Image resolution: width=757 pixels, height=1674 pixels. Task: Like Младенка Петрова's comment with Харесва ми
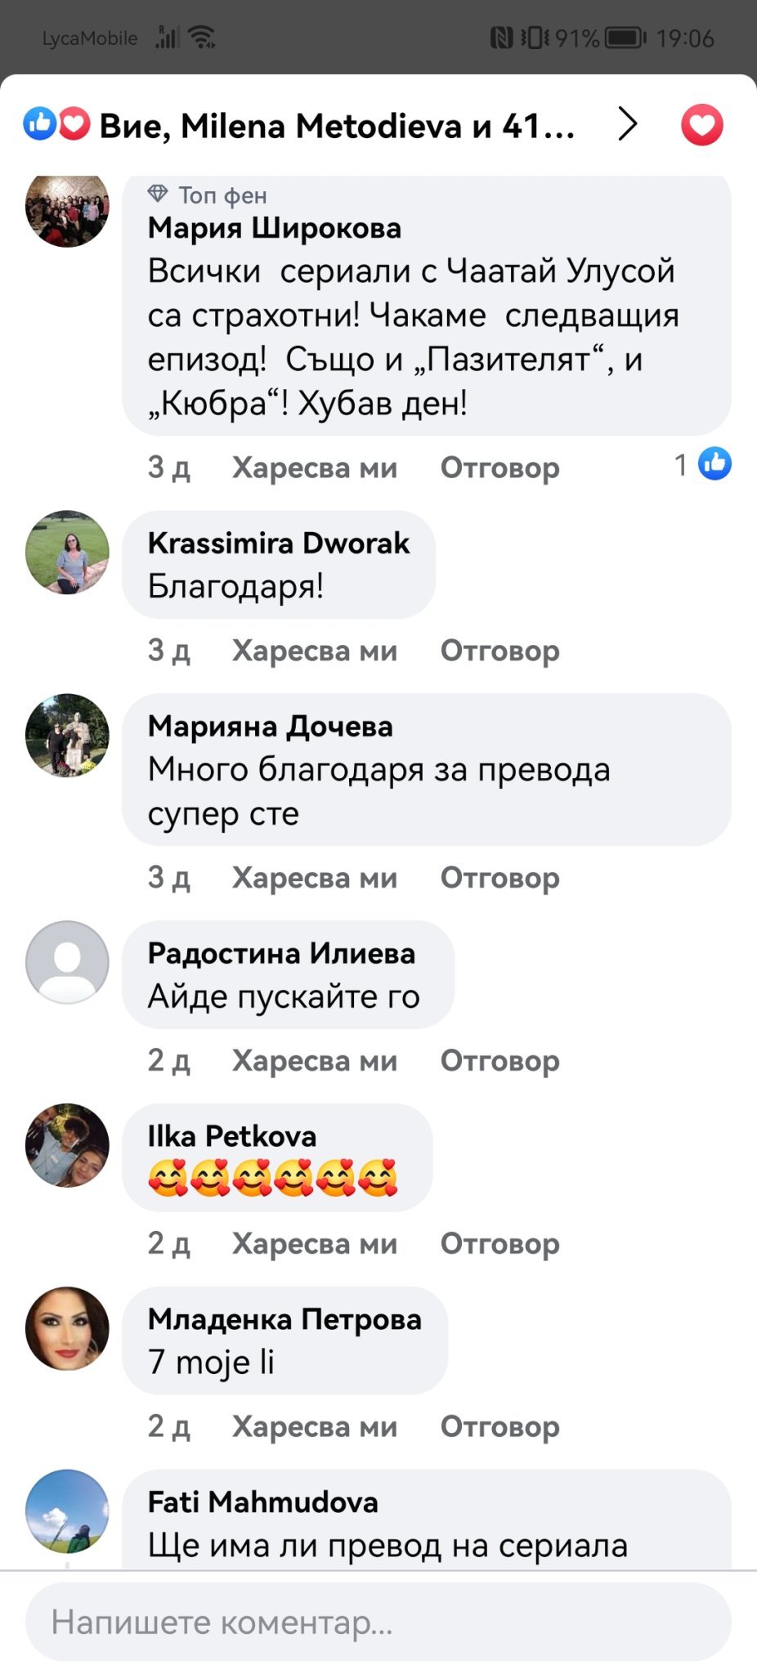click(x=315, y=1426)
